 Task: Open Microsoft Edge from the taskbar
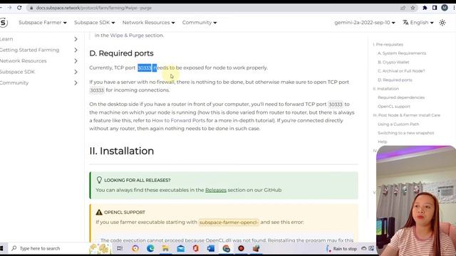point(150,248)
